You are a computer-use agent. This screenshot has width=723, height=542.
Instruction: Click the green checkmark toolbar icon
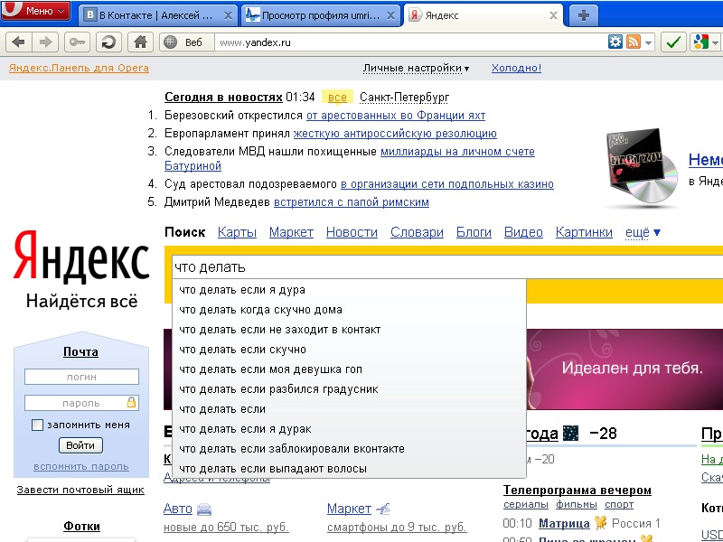(x=673, y=42)
